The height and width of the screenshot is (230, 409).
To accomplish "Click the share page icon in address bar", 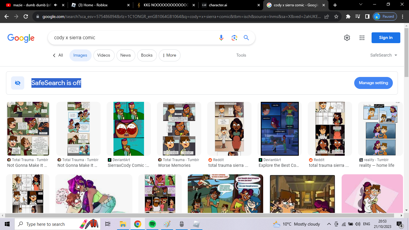I will point(327,16).
